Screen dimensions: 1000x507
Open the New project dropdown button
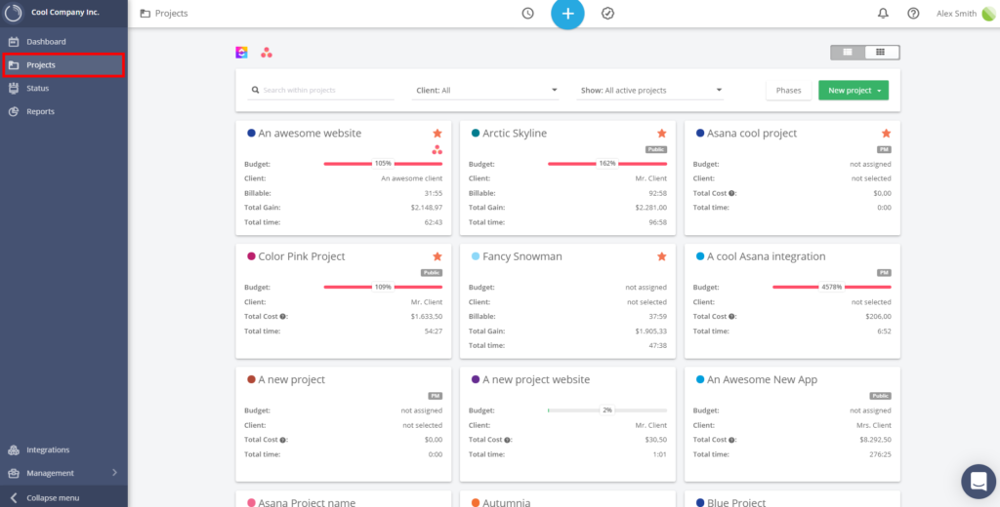854,91
